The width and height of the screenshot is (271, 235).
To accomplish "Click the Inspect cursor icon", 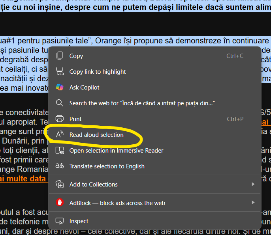I will 60,221.
